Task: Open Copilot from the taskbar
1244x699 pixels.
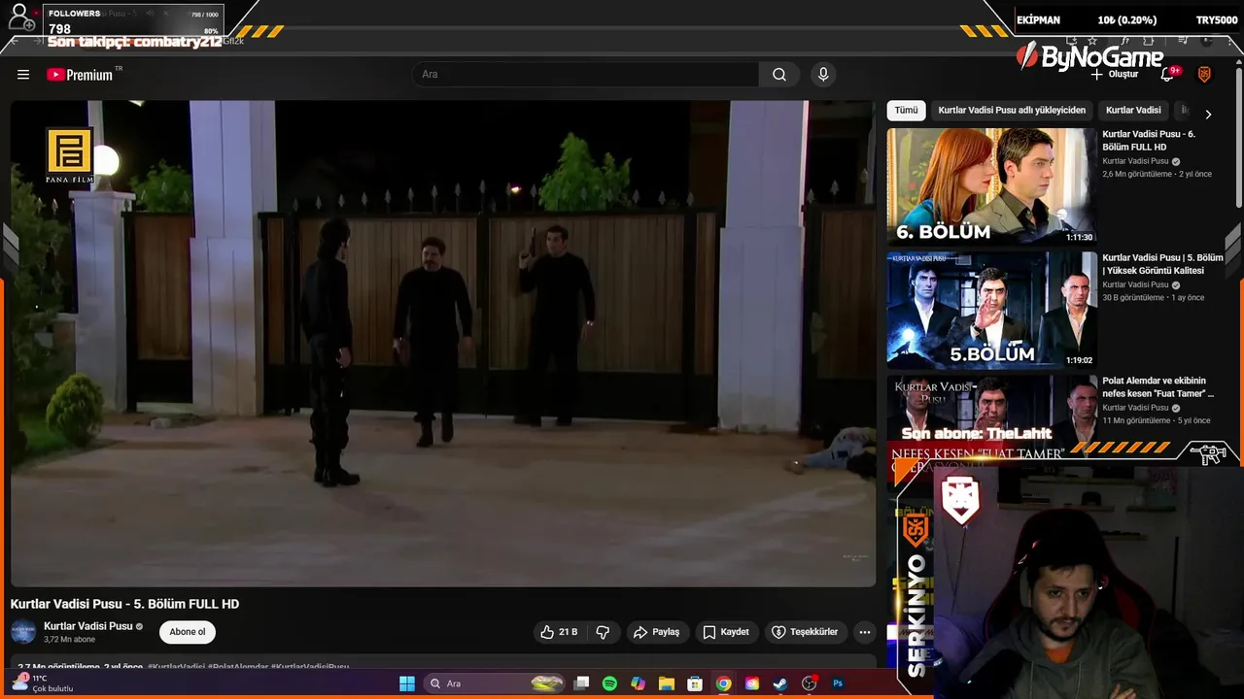Action: (638, 683)
